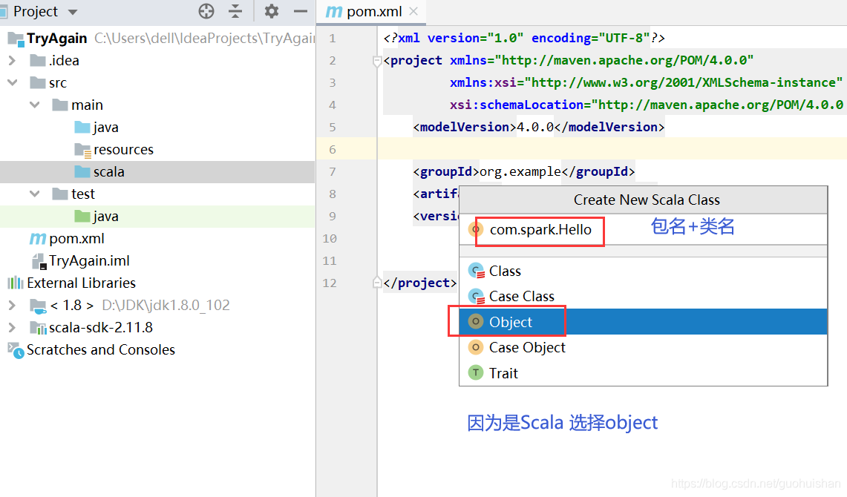The image size is (847, 497).
Task: Expand the .idea folder
Action: tap(13, 61)
